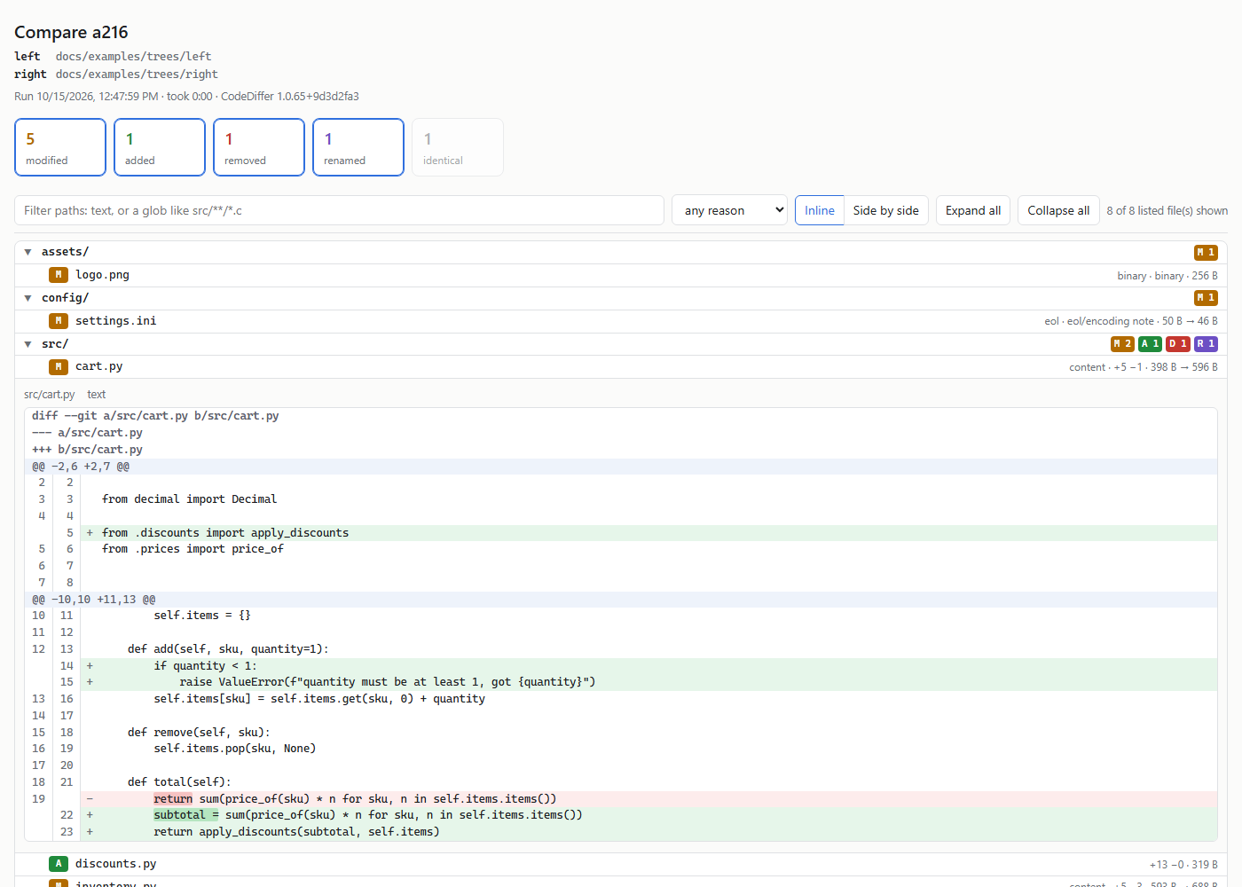Screen dimensions: 1242x887
Task: Open the settings.ini file row
Action: click(x=621, y=321)
